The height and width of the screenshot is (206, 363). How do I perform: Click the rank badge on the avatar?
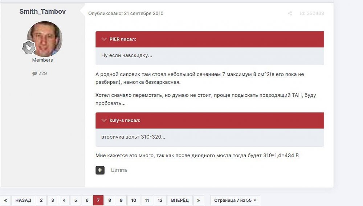29,47
